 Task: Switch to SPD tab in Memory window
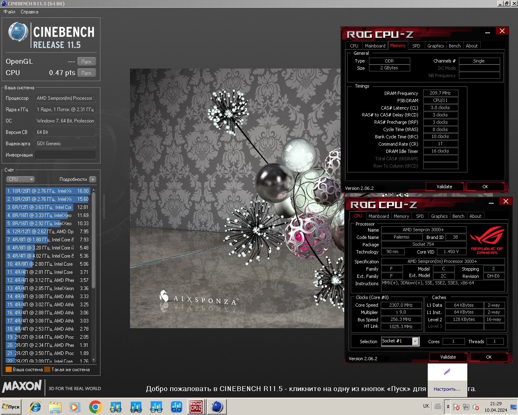click(416, 46)
